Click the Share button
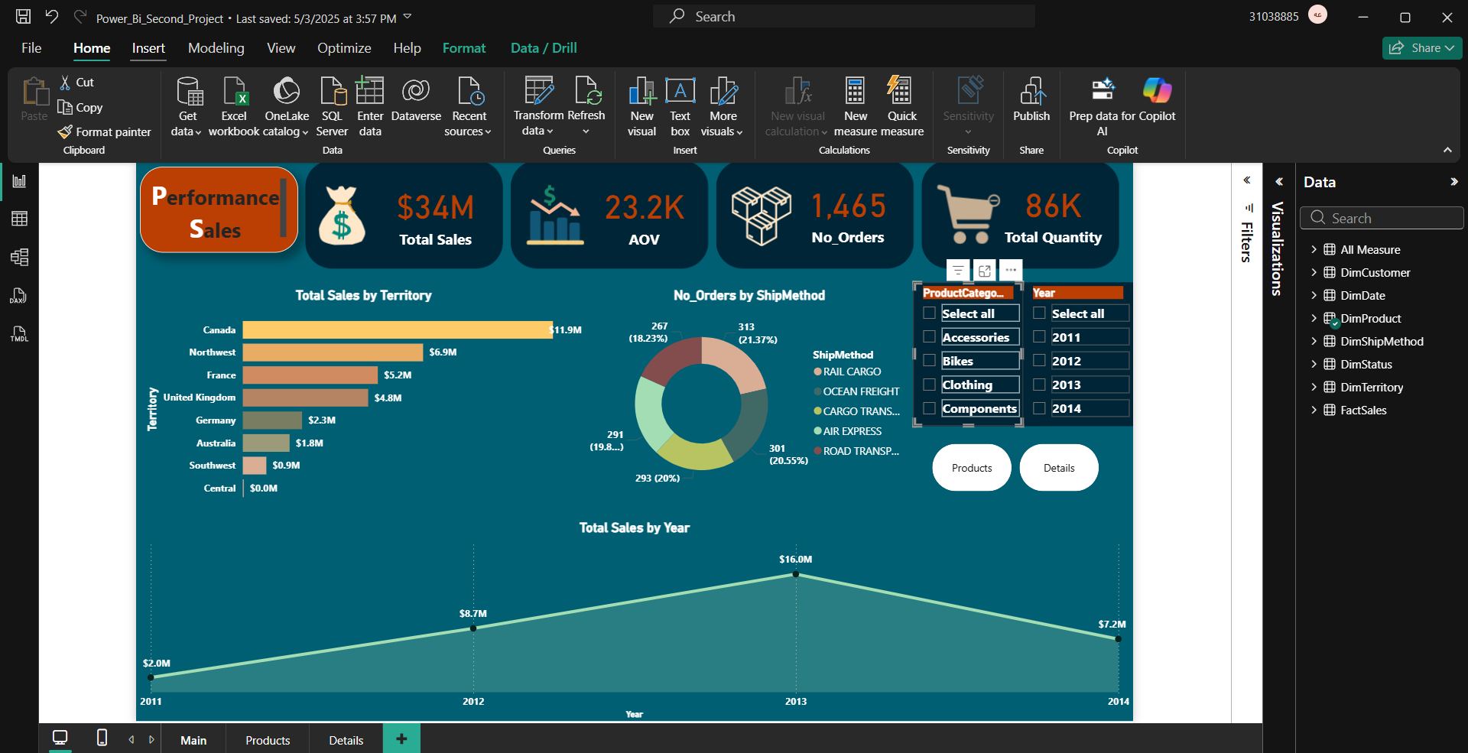1468x753 pixels. point(1421,47)
